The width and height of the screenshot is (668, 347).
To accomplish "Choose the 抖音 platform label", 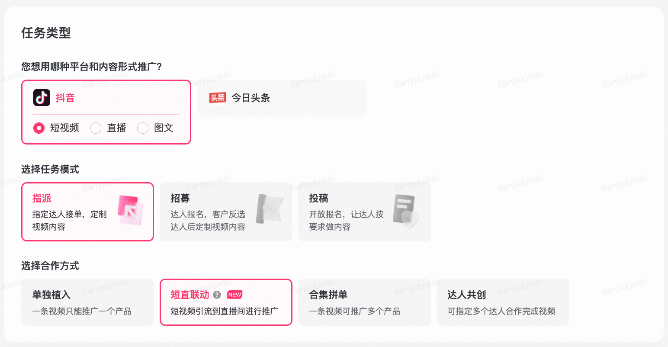I will click(x=65, y=98).
